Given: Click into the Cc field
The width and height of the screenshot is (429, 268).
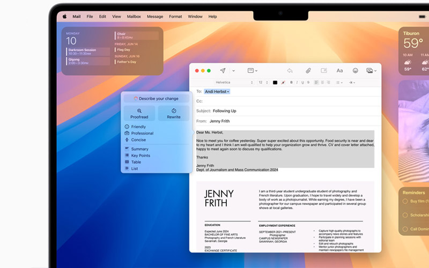Looking at the screenshot, I should click(289, 101).
